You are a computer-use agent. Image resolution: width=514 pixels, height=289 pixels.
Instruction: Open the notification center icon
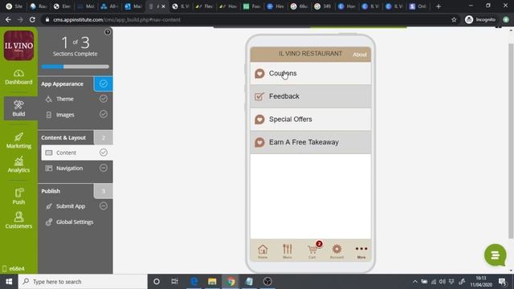click(x=502, y=282)
